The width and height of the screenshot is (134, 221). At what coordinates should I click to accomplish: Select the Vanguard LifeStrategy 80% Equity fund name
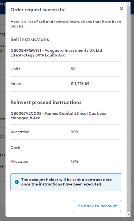pos(56,53)
